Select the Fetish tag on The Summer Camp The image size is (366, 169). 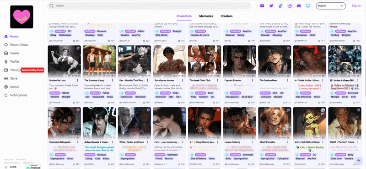click(x=106, y=93)
